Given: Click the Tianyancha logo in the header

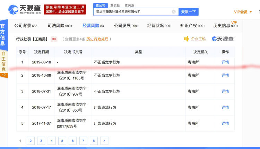Looking at the screenshot, I should tap(24, 9).
